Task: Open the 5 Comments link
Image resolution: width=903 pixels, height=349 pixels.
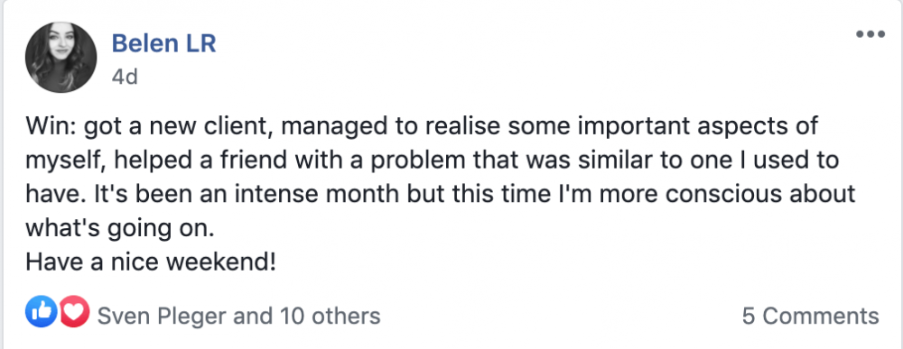Action: [810, 316]
